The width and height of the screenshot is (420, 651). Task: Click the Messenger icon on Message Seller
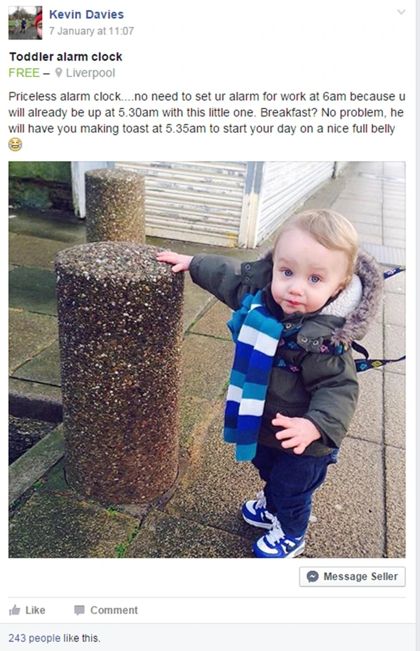pos(312,576)
